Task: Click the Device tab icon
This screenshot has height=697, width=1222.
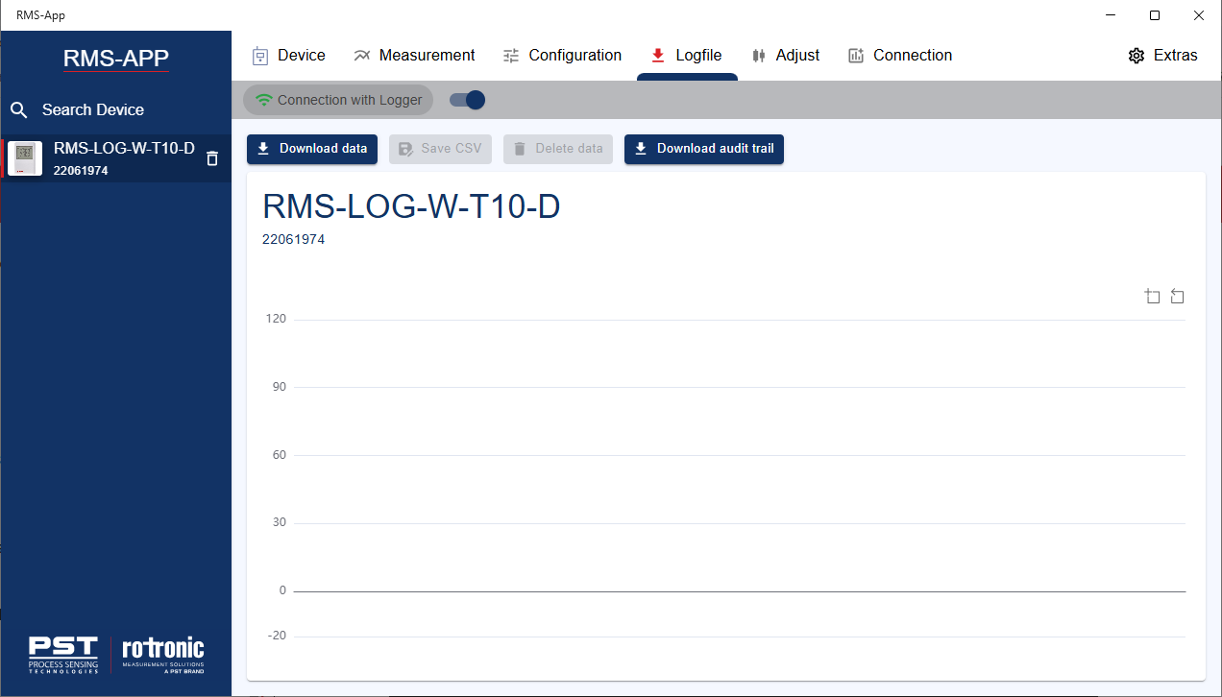Action: pyautogui.click(x=260, y=56)
